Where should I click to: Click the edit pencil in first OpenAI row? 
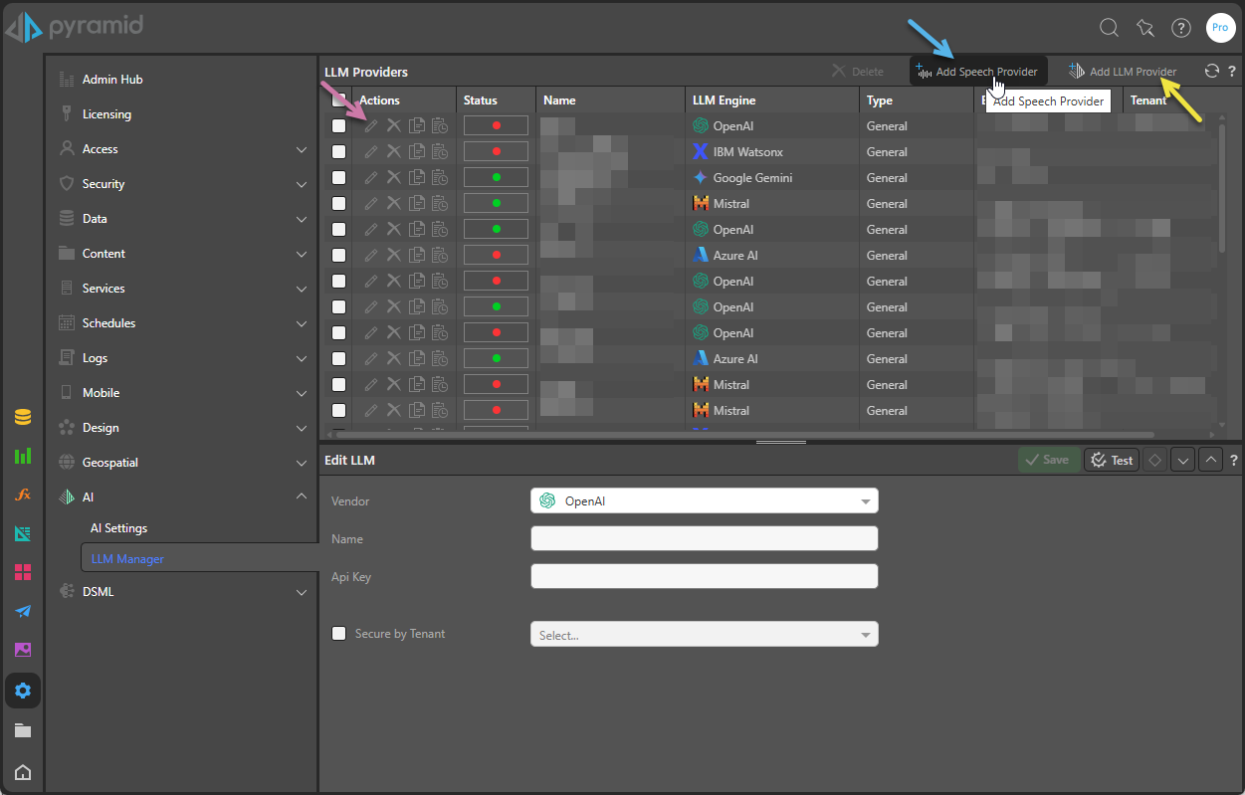pyautogui.click(x=371, y=126)
